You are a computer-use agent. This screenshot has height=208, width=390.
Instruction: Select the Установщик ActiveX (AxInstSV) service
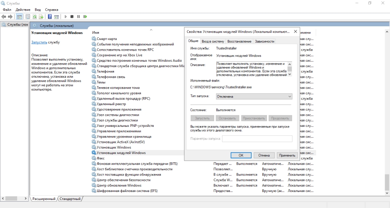click(x=121, y=142)
